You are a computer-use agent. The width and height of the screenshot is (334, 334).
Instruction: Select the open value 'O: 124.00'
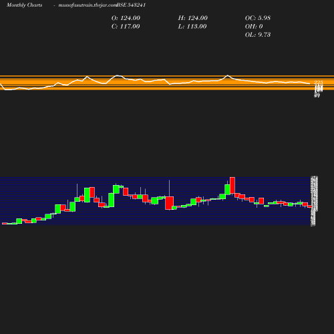tap(126, 18)
